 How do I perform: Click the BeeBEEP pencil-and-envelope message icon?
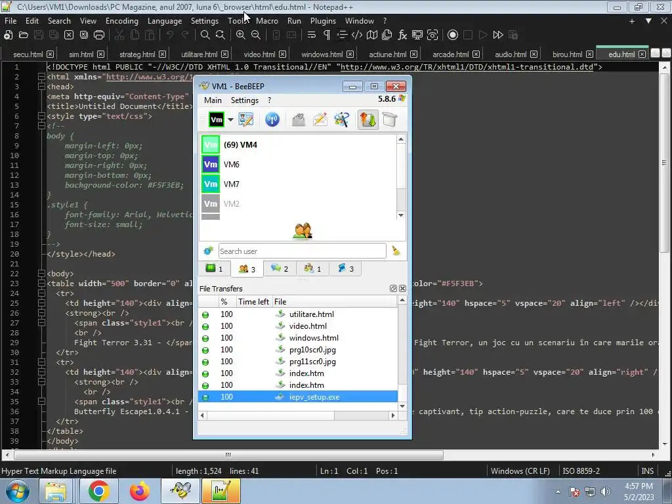[320, 119]
